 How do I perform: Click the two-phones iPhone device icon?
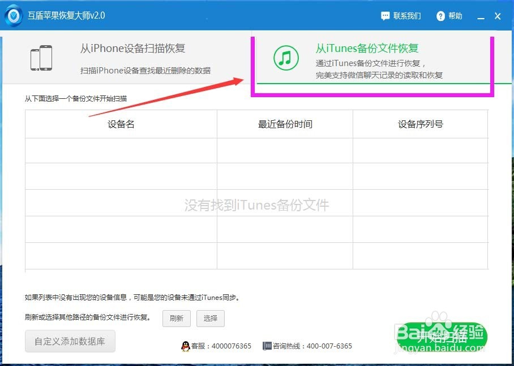41,58
